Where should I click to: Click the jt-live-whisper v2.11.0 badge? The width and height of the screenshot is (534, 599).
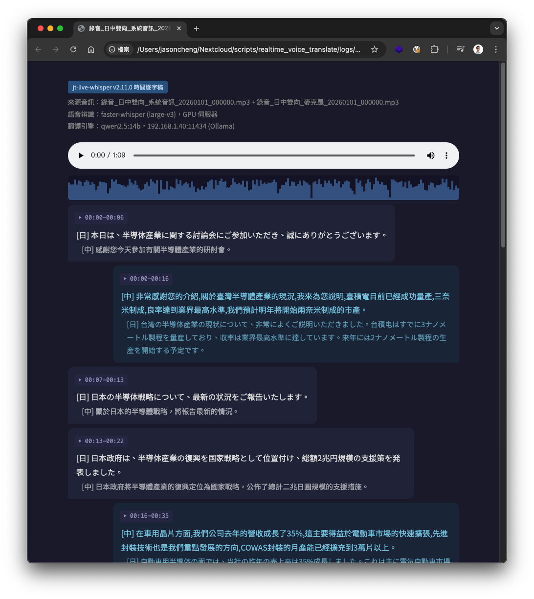point(118,87)
